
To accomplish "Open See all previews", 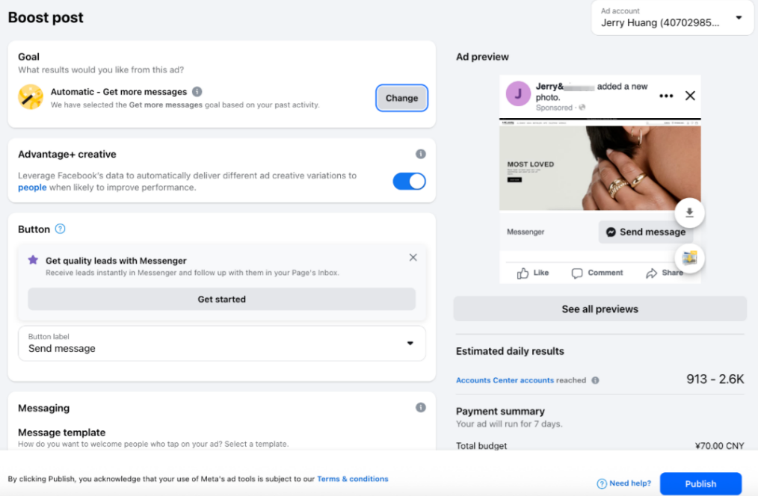I will pyautogui.click(x=600, y=309).
